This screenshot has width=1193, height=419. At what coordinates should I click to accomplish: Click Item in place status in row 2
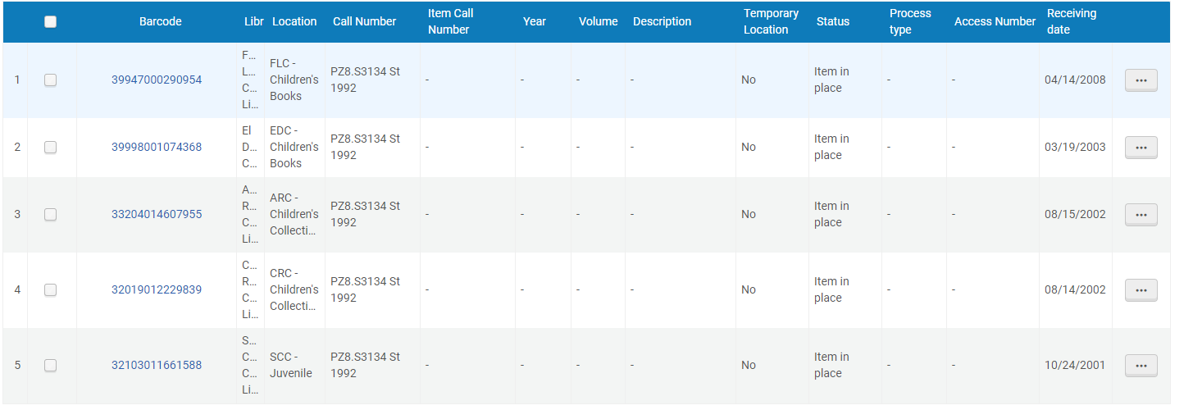click(831, 148)
